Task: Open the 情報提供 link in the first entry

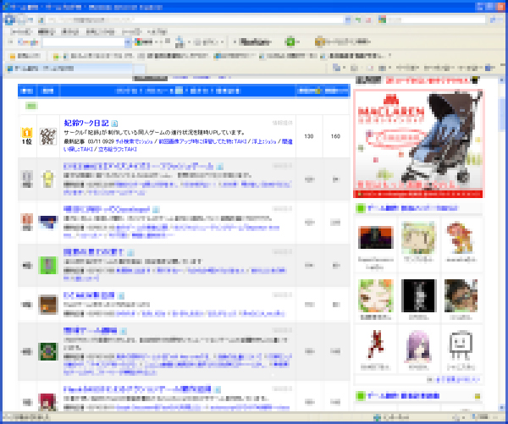Action: 283,123
